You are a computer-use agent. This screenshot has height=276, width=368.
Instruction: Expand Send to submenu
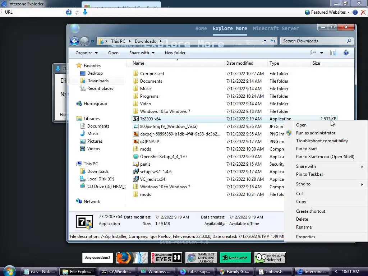[326, 184]
